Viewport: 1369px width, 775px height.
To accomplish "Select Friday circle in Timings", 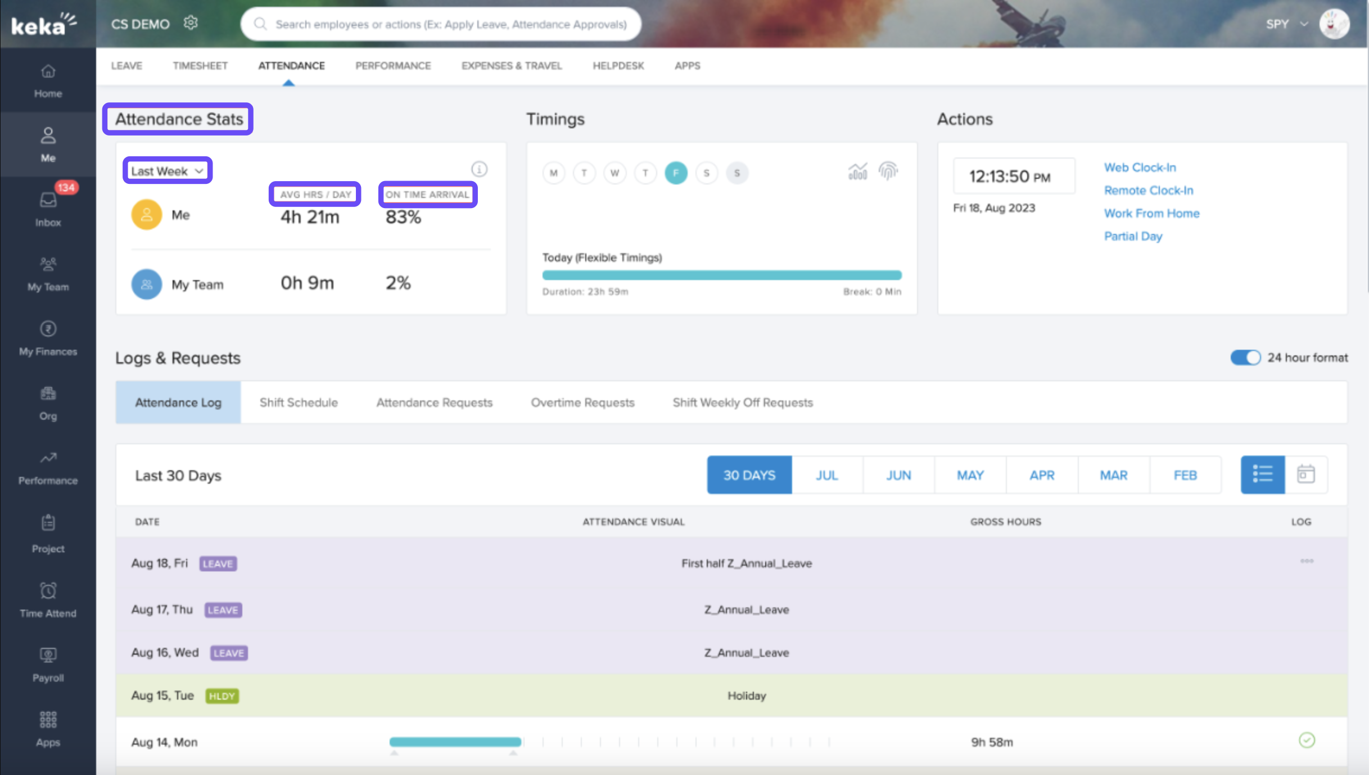I will pyautogui.click(x=676, y=173).
